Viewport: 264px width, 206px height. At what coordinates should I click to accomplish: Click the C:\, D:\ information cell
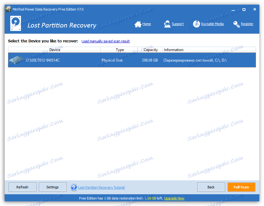pyautogui.click(x=195, y=60)
